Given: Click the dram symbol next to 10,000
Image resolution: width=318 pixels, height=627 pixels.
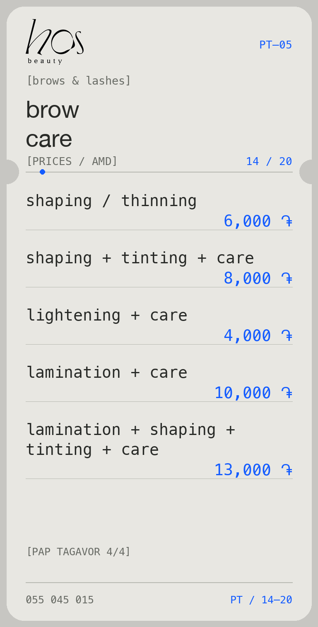Looking at the screenshot, I should (x=287, y=393).
